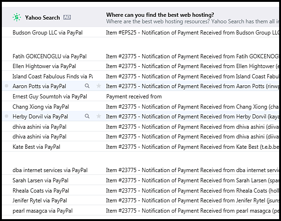Open subject mentioning Fatih GOKCENOGLU payment
Viewport: 281px width, 221px height.
click(192, 56)
